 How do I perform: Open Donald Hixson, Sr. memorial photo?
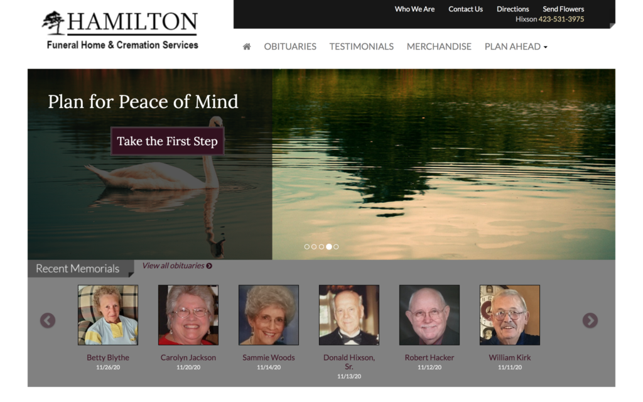pyautogui.click(x=349, y=315)
